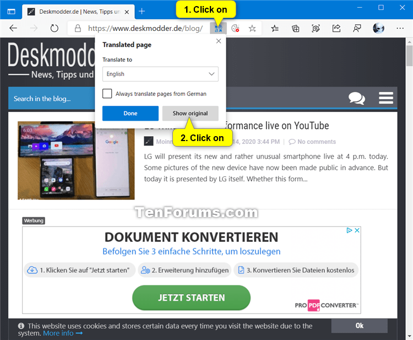Click '2. Erweiterung hinzufügen' pill
Screen dimensions: 413x340
click(184, 270)
